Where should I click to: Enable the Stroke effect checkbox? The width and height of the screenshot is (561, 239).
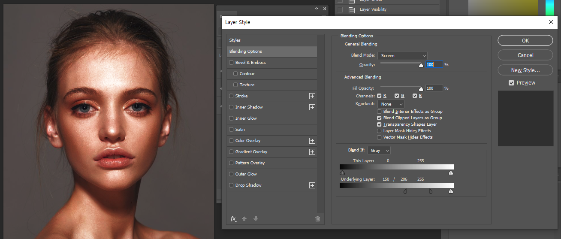click(232, 96)
